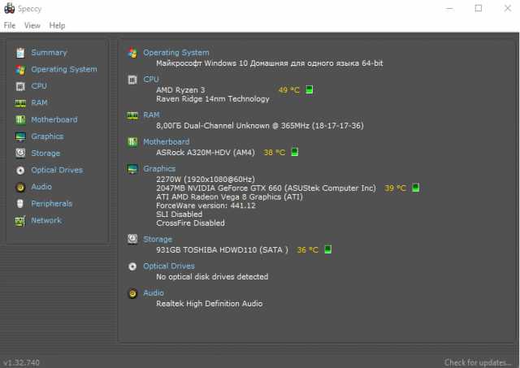Click the ASRock A320M-HDV (AM4) text

pos(206,153)
